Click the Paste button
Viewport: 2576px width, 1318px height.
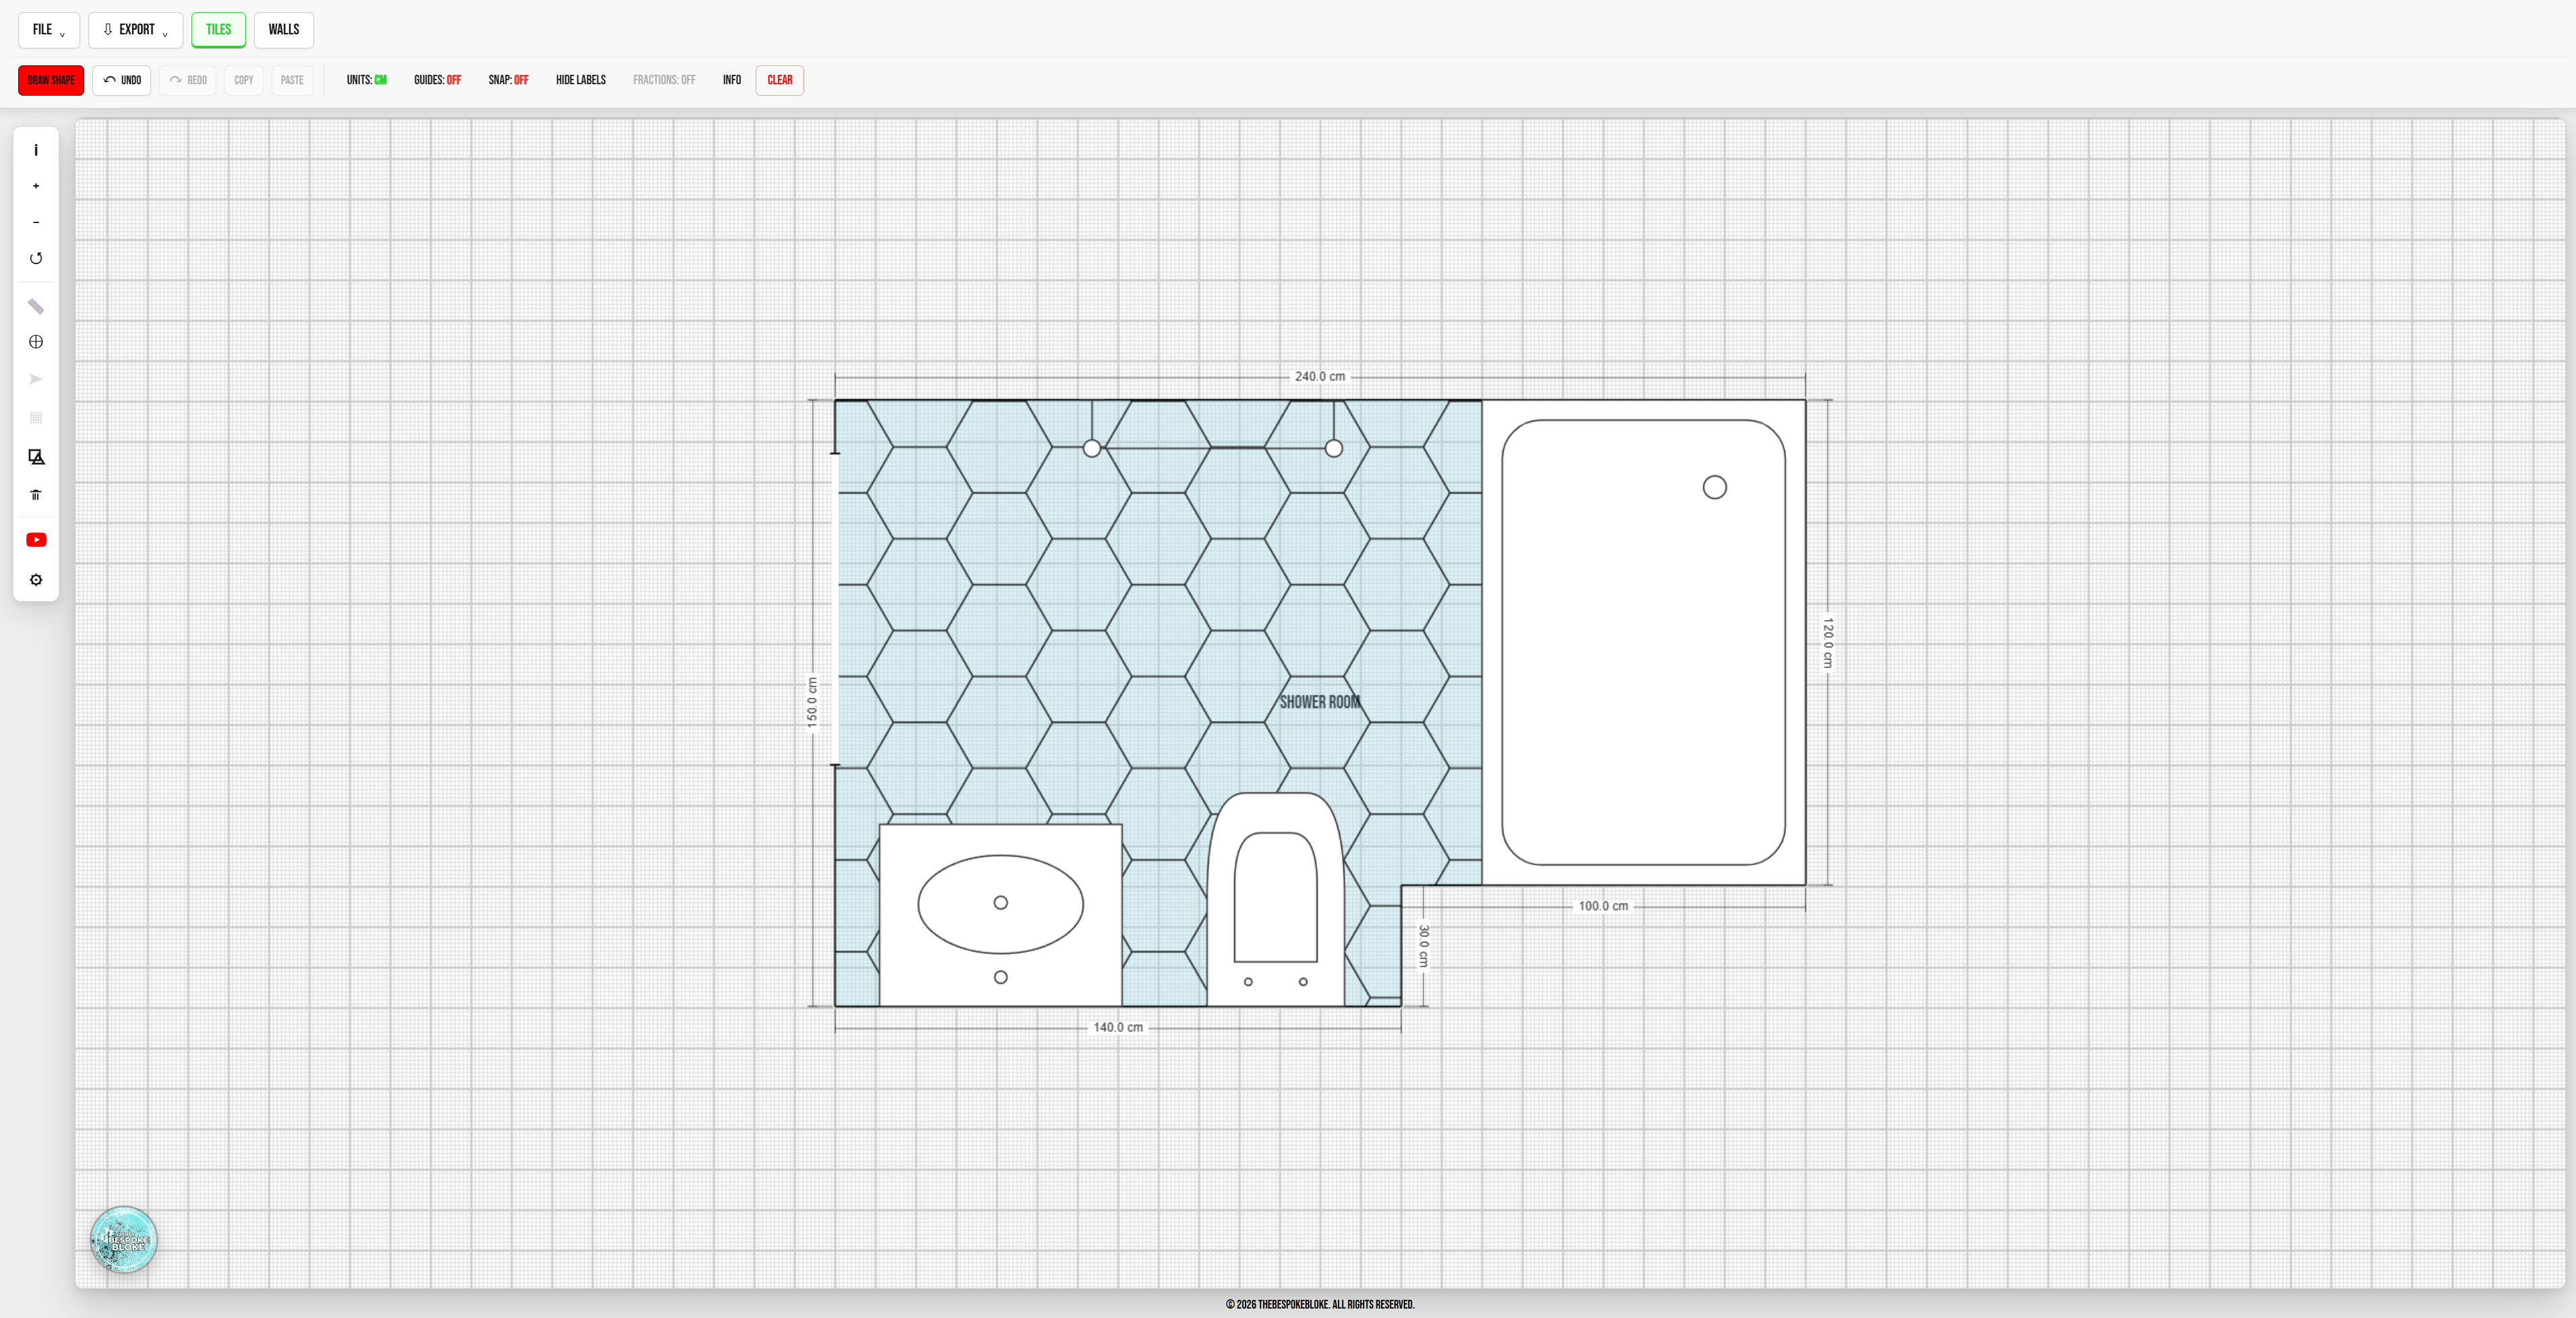coord(292,80)
